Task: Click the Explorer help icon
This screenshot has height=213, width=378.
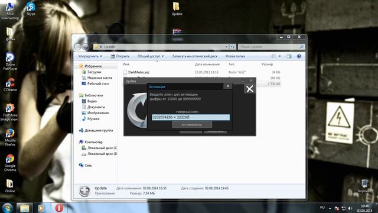Action: (299, 56)
